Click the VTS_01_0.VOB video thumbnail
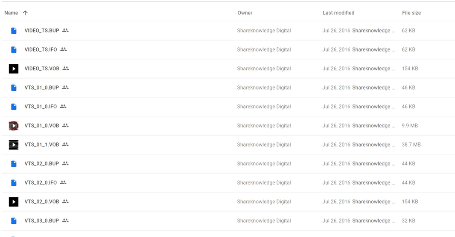The width and height of the screenshot is (455, 237). pos(14,126)
